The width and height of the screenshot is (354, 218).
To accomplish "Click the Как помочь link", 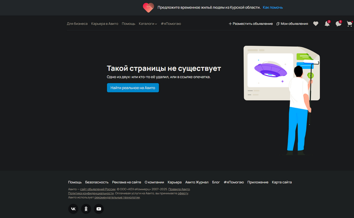I will (x=273, y=8).
